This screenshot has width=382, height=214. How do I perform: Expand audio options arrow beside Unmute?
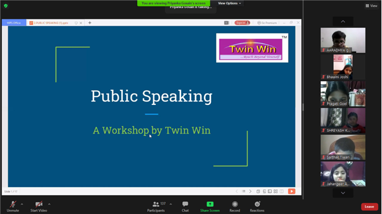point(22,204)
